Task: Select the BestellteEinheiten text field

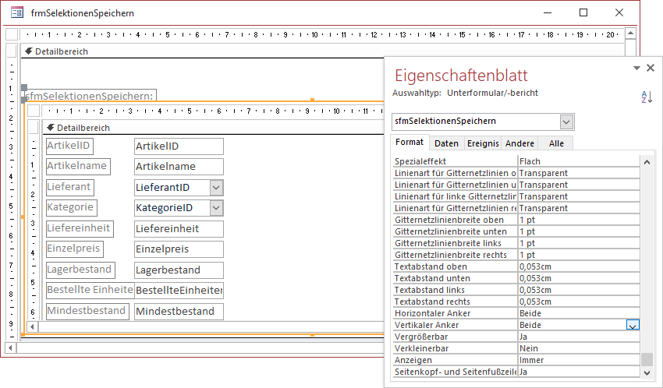Action: 179,291
